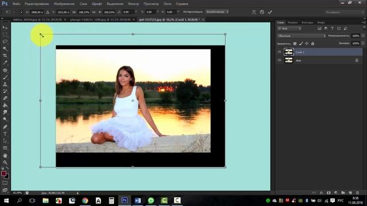Select the Magic Wand tool
The width and height of the screenshot is (367, 206).
pyautogui.click(x=5, y=49)
